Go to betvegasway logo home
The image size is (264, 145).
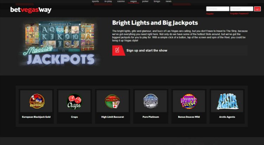coord(31,10)
